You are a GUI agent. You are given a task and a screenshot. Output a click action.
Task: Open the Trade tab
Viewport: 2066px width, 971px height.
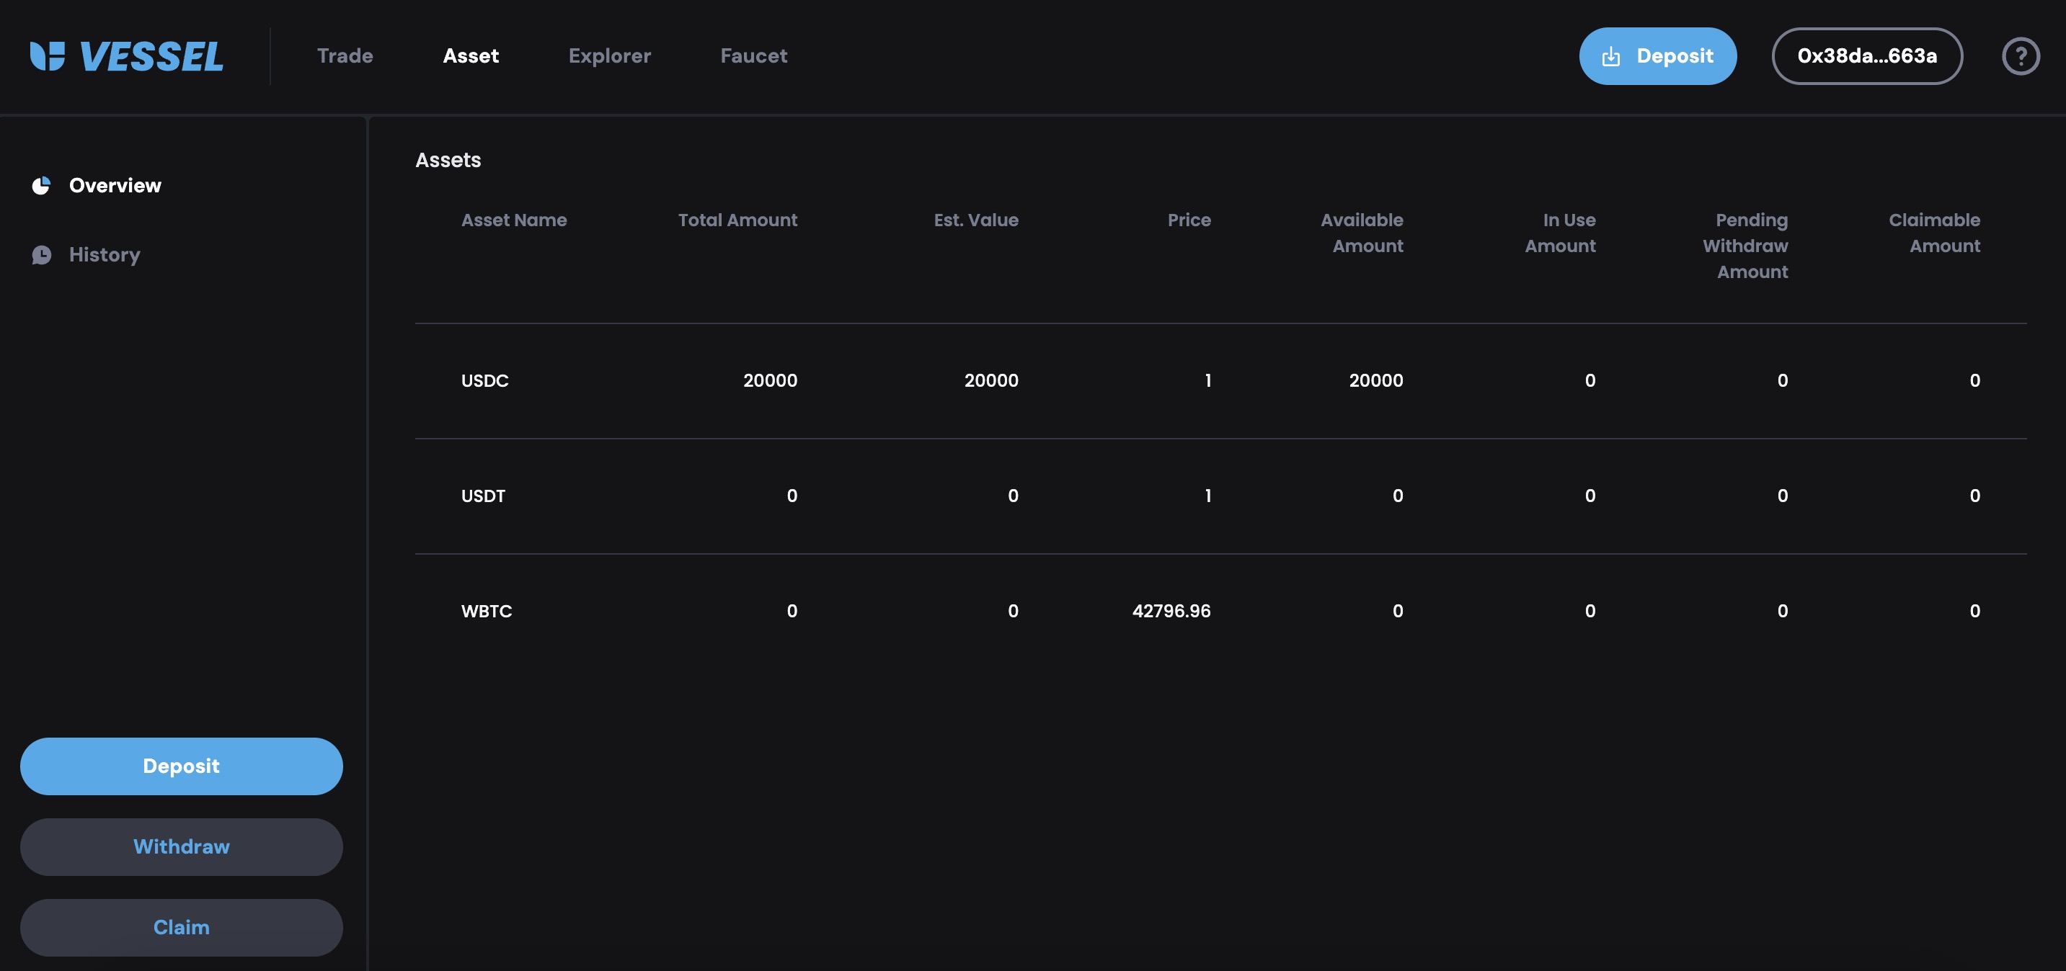(345, 56)
